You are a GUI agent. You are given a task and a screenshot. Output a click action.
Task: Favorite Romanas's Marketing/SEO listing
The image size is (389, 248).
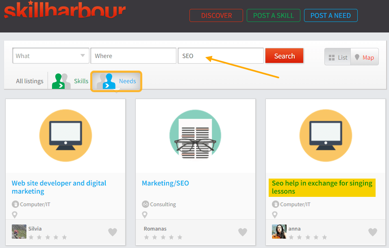tap(243, 232)
